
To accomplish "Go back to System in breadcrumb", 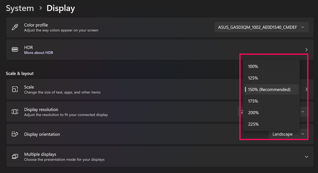I will pos(19,8).
